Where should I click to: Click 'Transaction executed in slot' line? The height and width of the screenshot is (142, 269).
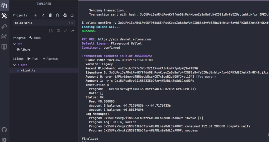117,56
